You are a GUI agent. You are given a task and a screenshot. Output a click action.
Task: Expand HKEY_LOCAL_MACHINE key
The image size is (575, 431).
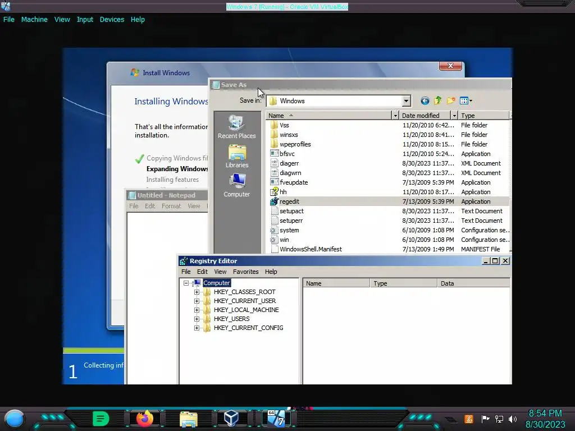[x=197, y=310]
